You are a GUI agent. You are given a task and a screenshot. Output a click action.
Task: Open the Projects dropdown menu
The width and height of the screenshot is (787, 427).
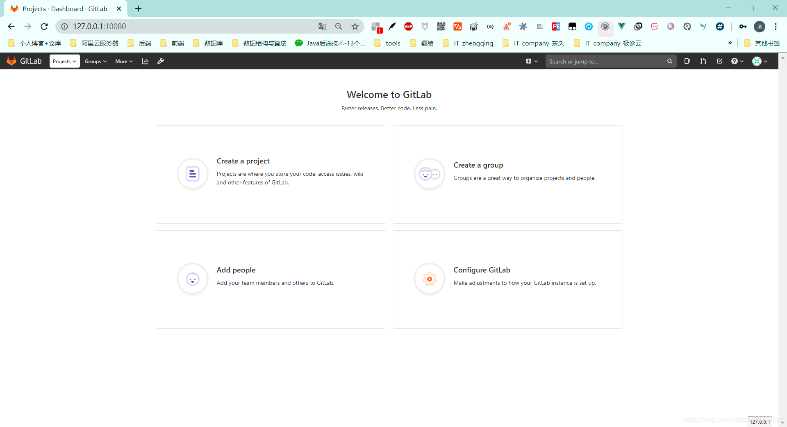point(64,61)
